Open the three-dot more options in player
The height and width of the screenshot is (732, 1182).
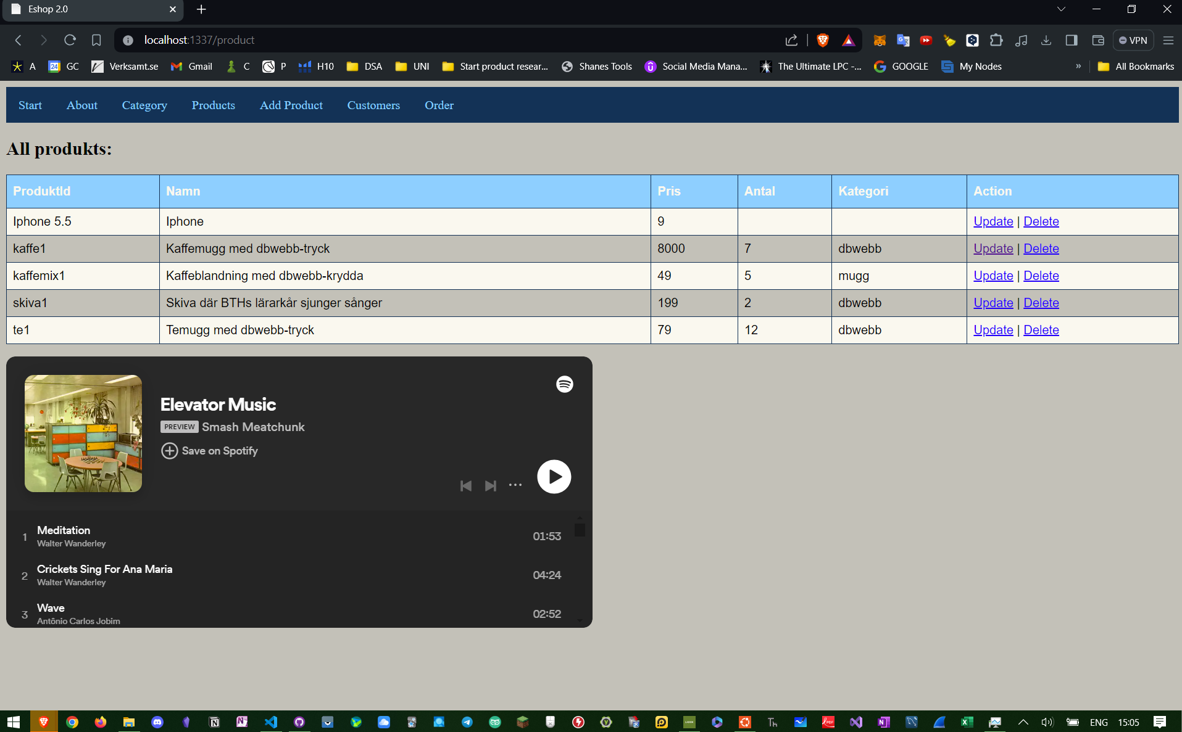[515, 485]
